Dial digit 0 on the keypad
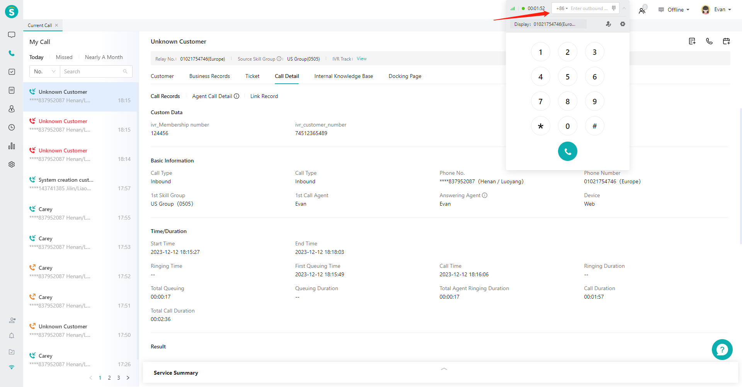 tap(568, 126)
